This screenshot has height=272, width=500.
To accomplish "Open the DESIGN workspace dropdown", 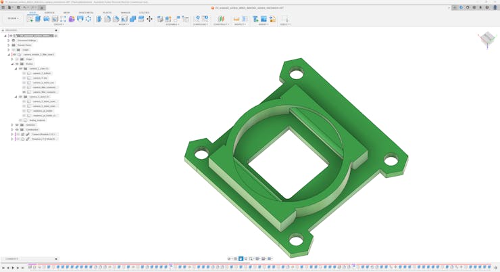I will pyautogui.click(x=13, y=18).
